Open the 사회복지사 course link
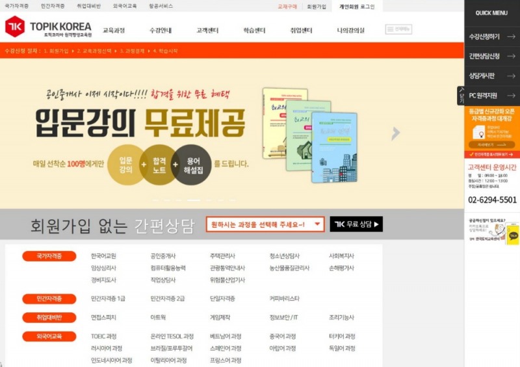Image resolution: width=520 pixels, height=367 pixels. [x=342, y=256]
